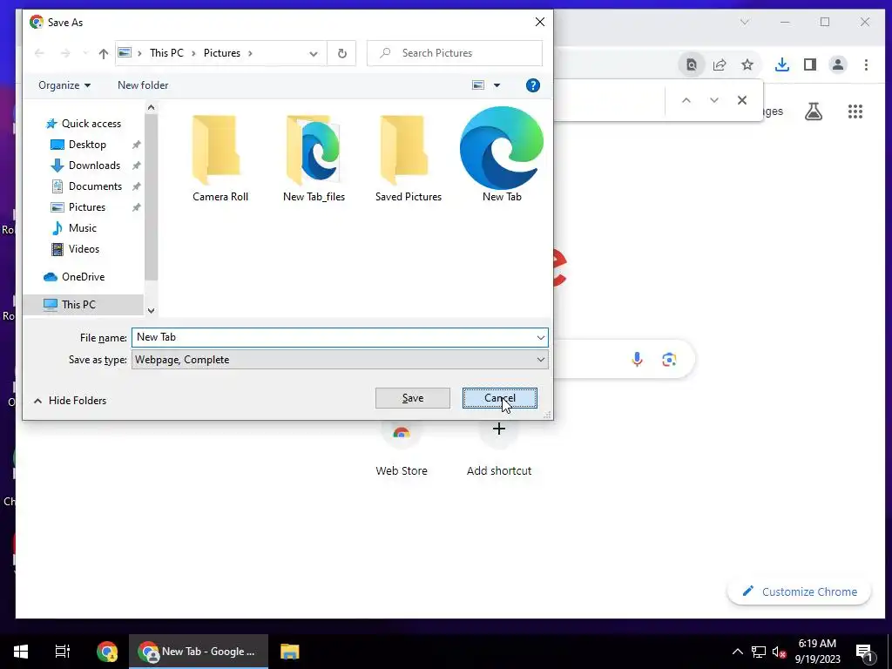This screenshot has width=892, height=669.
Task: Click Add shortcut tile
Action: (499, 449)
